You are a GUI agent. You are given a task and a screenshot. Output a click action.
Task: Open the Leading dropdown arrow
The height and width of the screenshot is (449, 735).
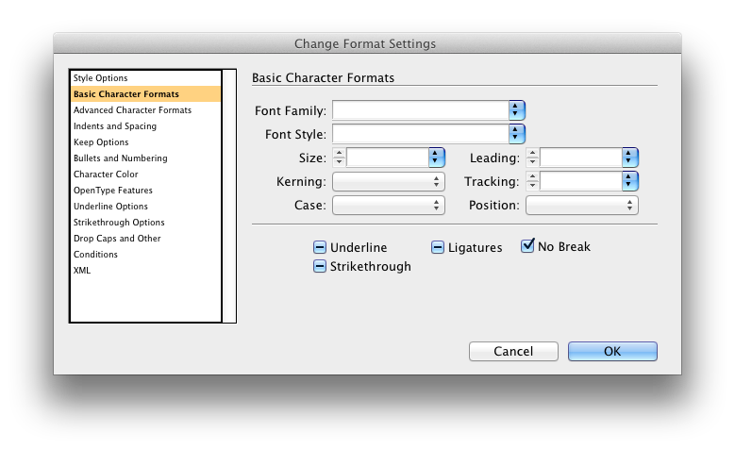click(x=630, y=158)
